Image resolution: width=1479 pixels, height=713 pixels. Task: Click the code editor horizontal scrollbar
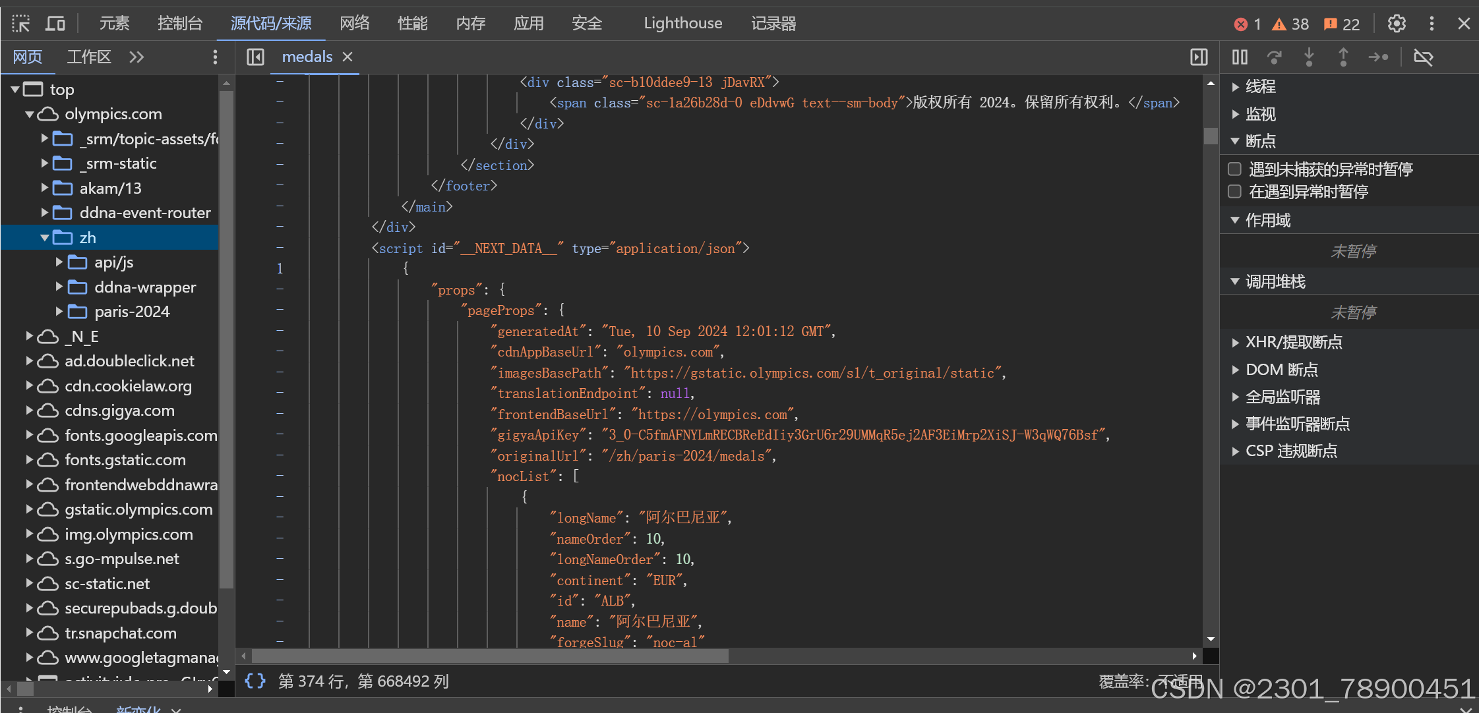pyautogui.click(x=490, y=656)
